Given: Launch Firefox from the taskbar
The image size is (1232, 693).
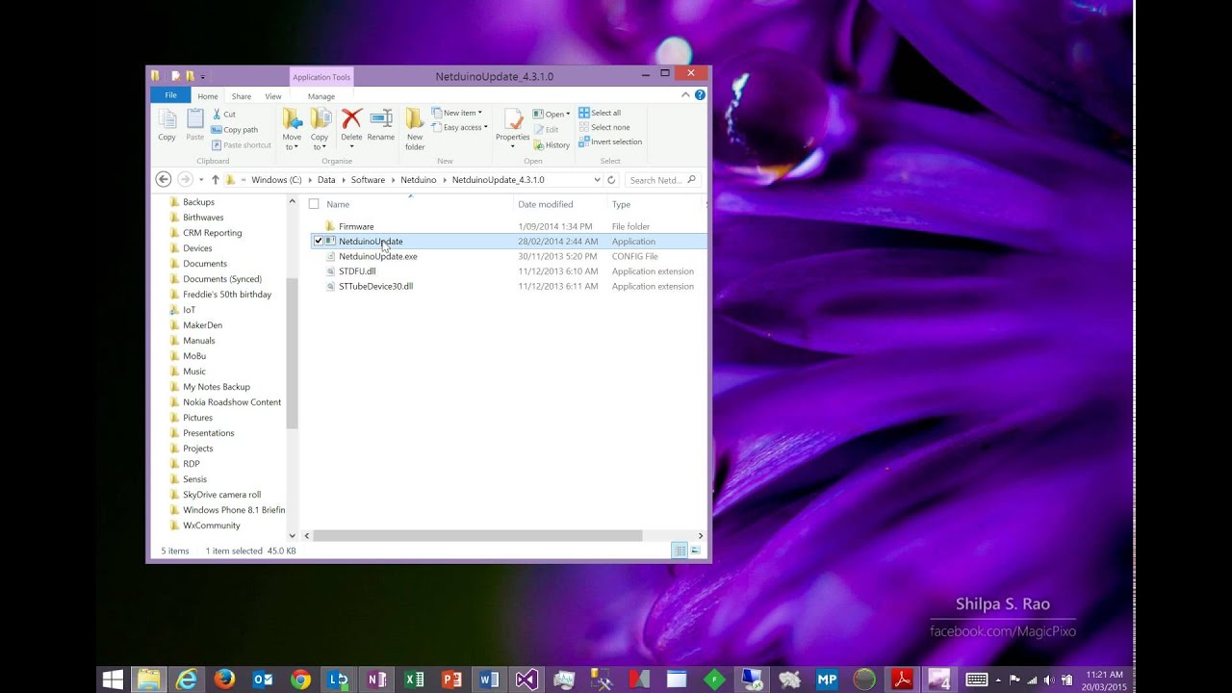Looking at the screenshot, I should (x=224, y=680).
